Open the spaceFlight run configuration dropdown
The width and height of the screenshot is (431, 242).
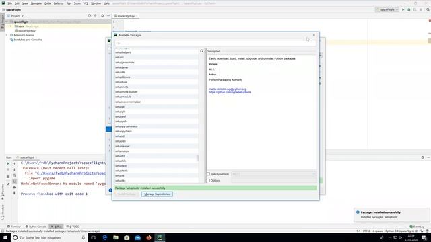pos(387,9)
